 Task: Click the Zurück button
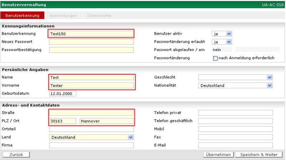click(x=16, y=154)
